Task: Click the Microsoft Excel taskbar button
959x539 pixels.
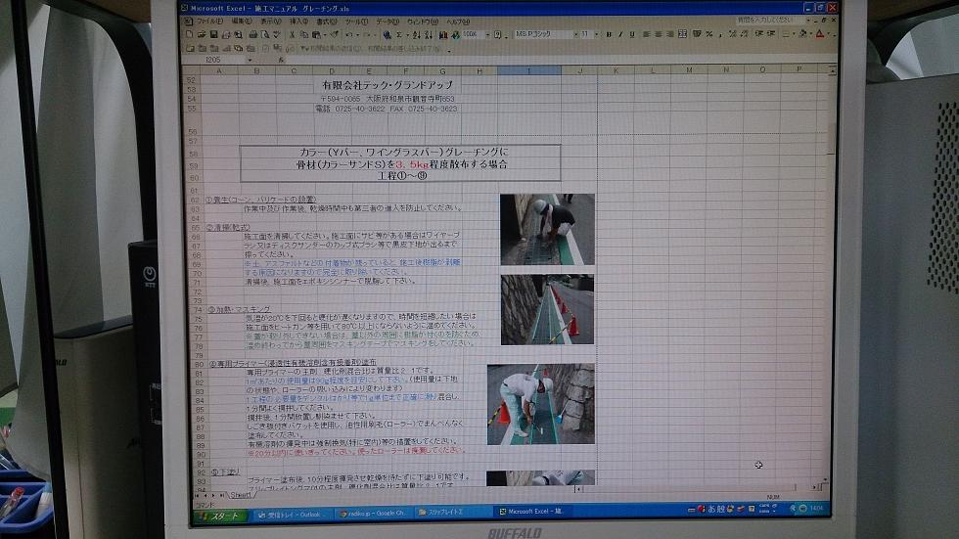Action: tap(532, 511)
